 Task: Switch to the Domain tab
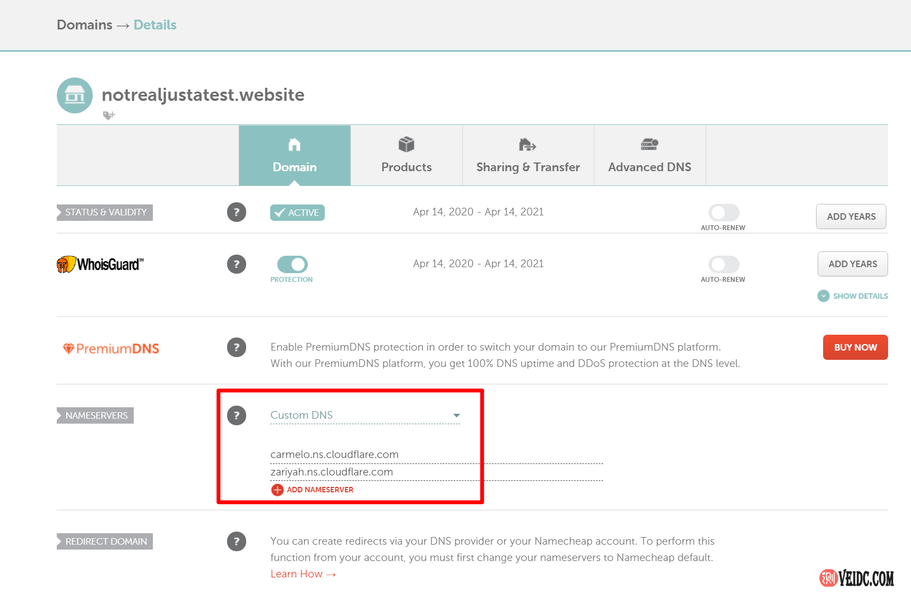(x=295, y=155)
